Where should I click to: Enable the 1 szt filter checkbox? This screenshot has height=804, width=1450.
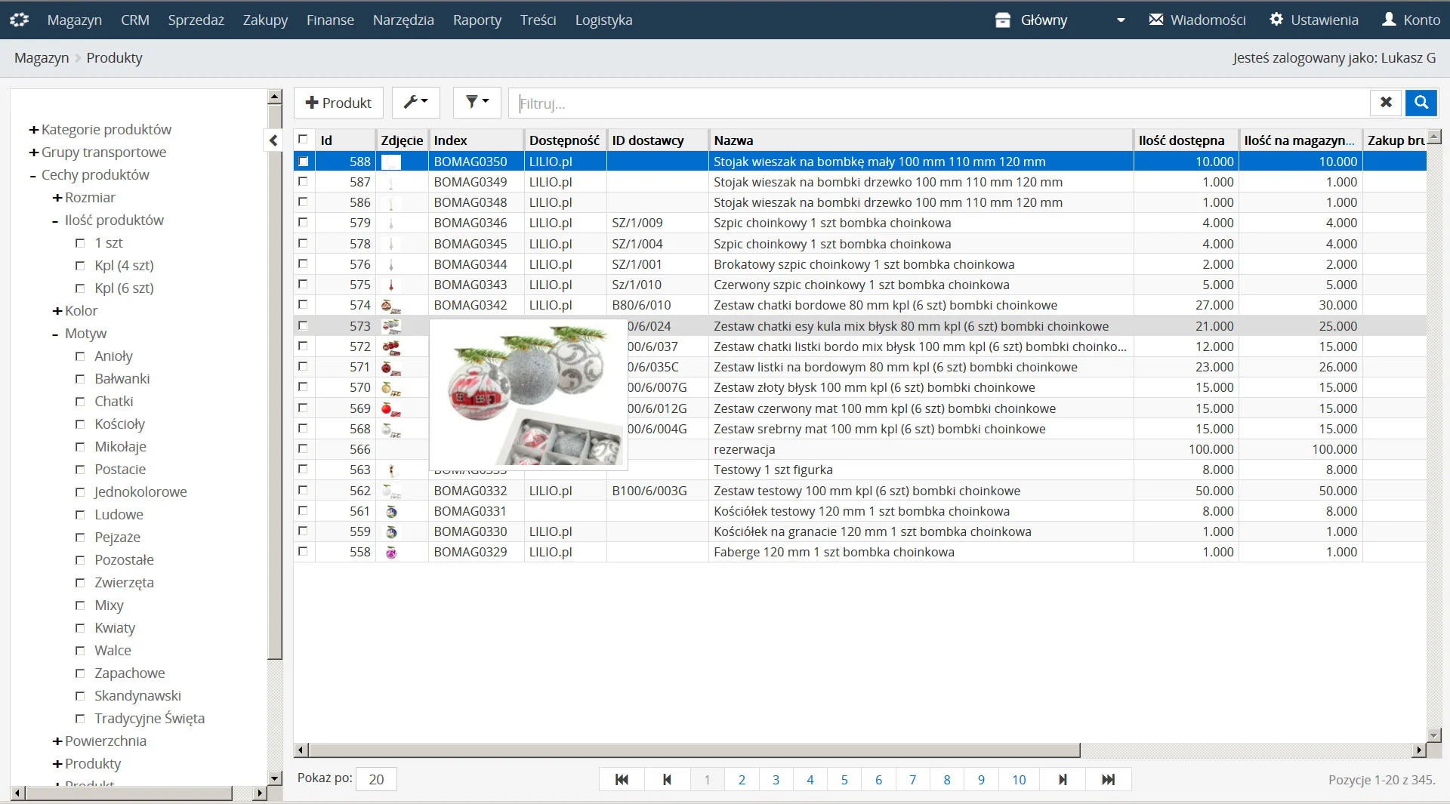(x=80, y=243)
